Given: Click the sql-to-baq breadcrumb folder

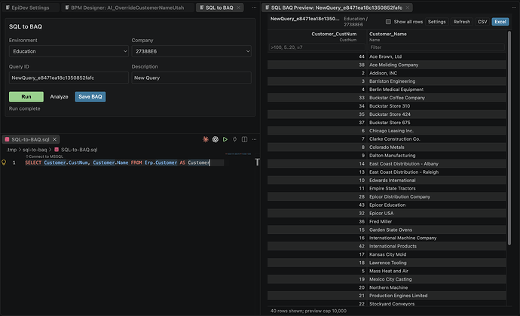Looking at the screenshot, I should coord(35,150).
